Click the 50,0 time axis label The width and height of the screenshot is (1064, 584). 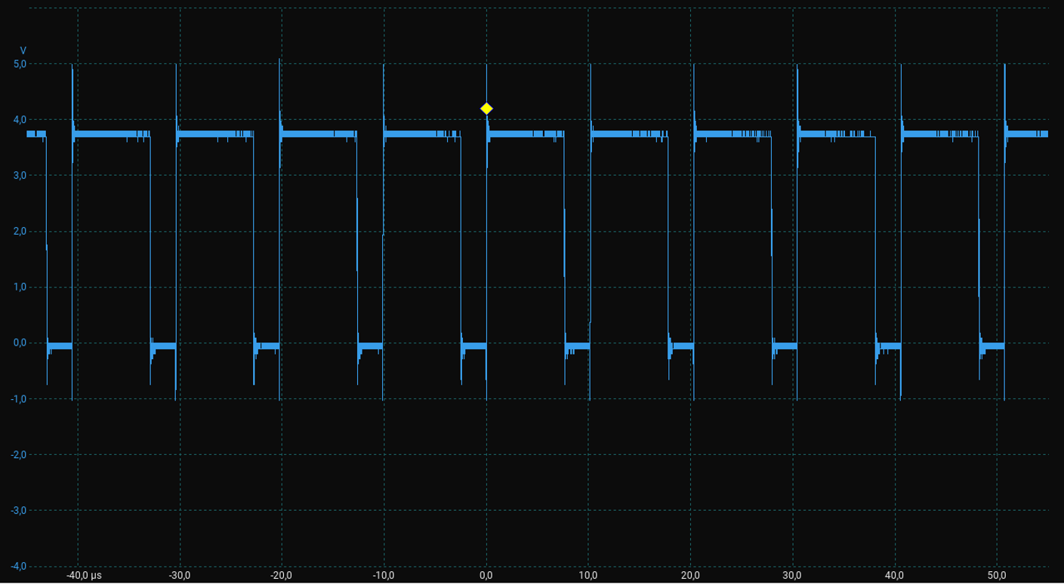998,576
